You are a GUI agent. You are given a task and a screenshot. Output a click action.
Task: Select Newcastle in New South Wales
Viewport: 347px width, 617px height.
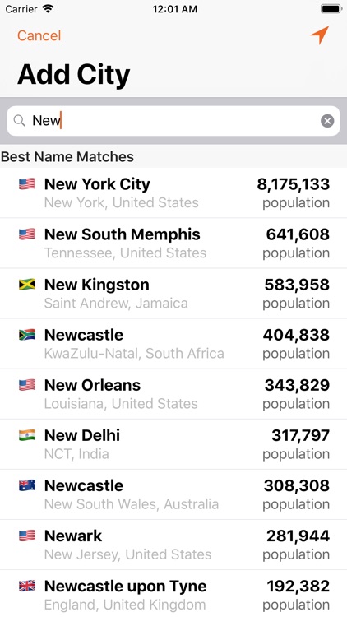(x=173, y=494)
